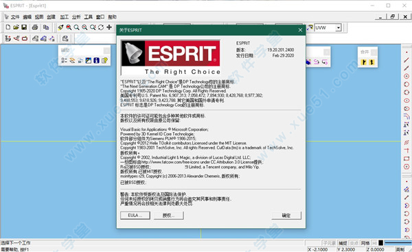Click the magenta looped arrow icon beside the dialog
412x252 pixels.
pos(317,62)
